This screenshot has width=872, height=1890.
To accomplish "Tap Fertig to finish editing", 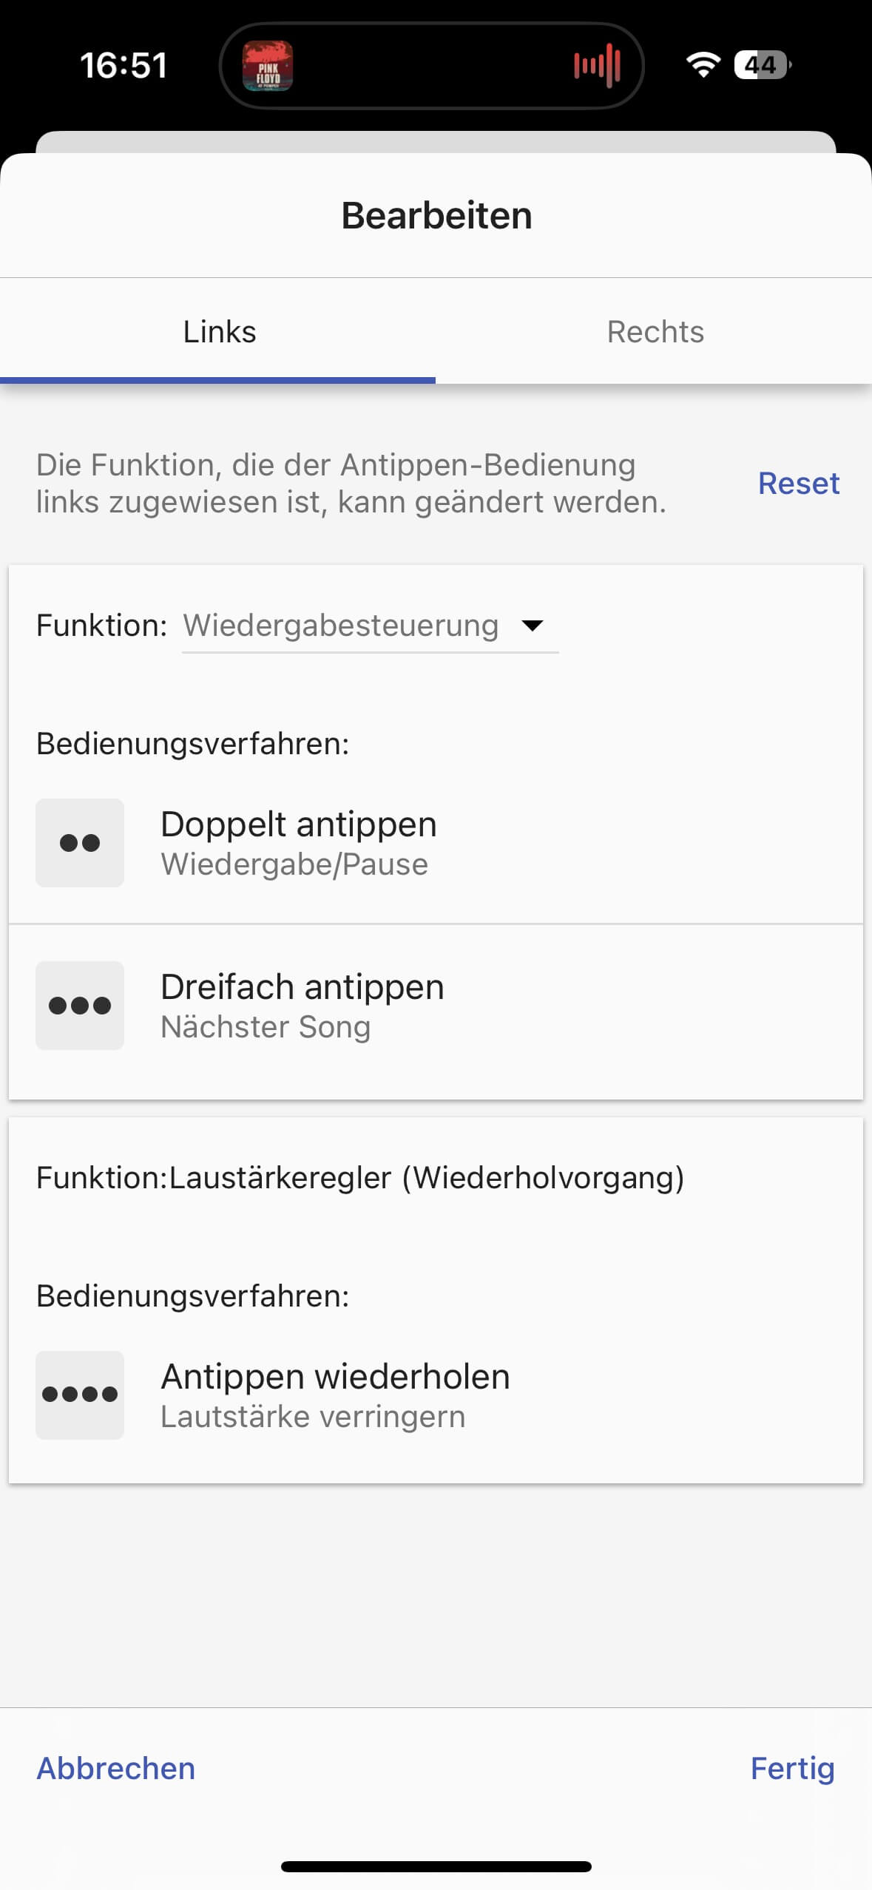I will click(x=792, y=1768).
